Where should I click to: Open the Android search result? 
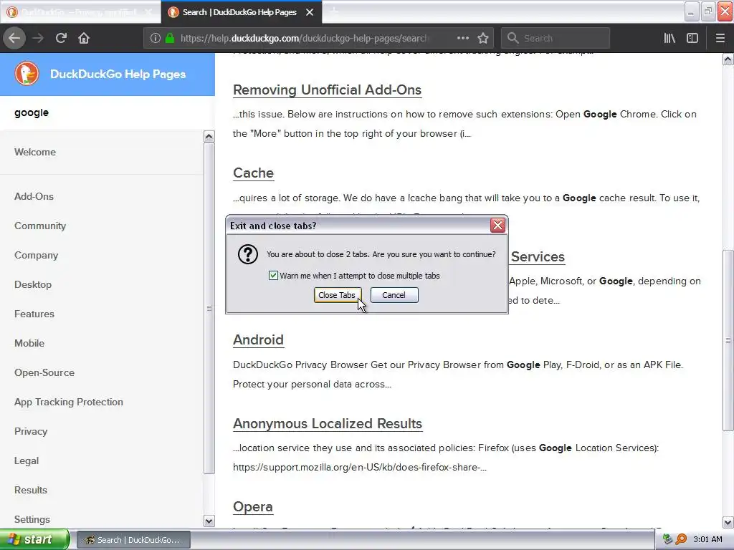coord(258,340)
